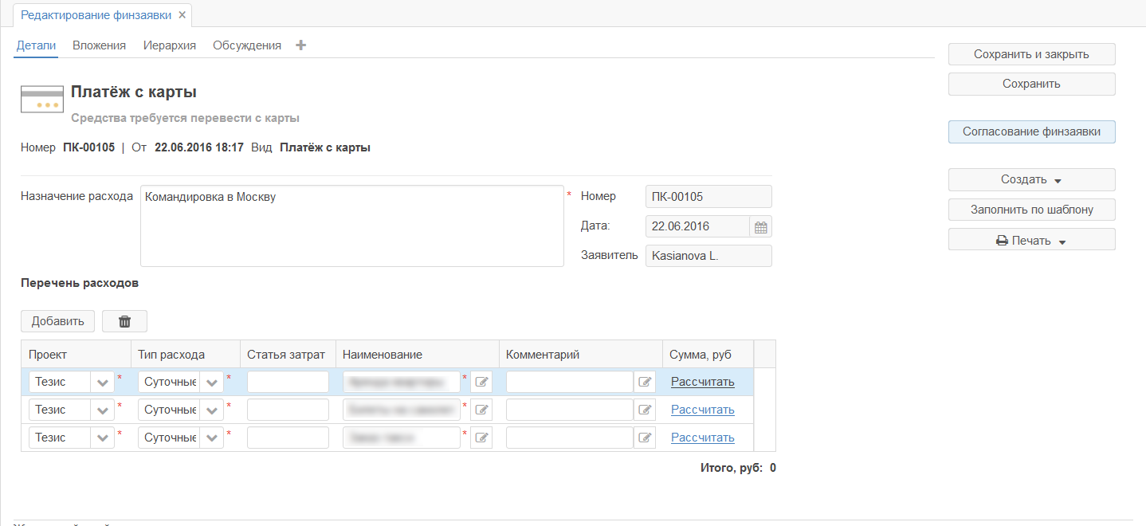
Task: Click the Итого, руб total label
Action: pos(732,468)
